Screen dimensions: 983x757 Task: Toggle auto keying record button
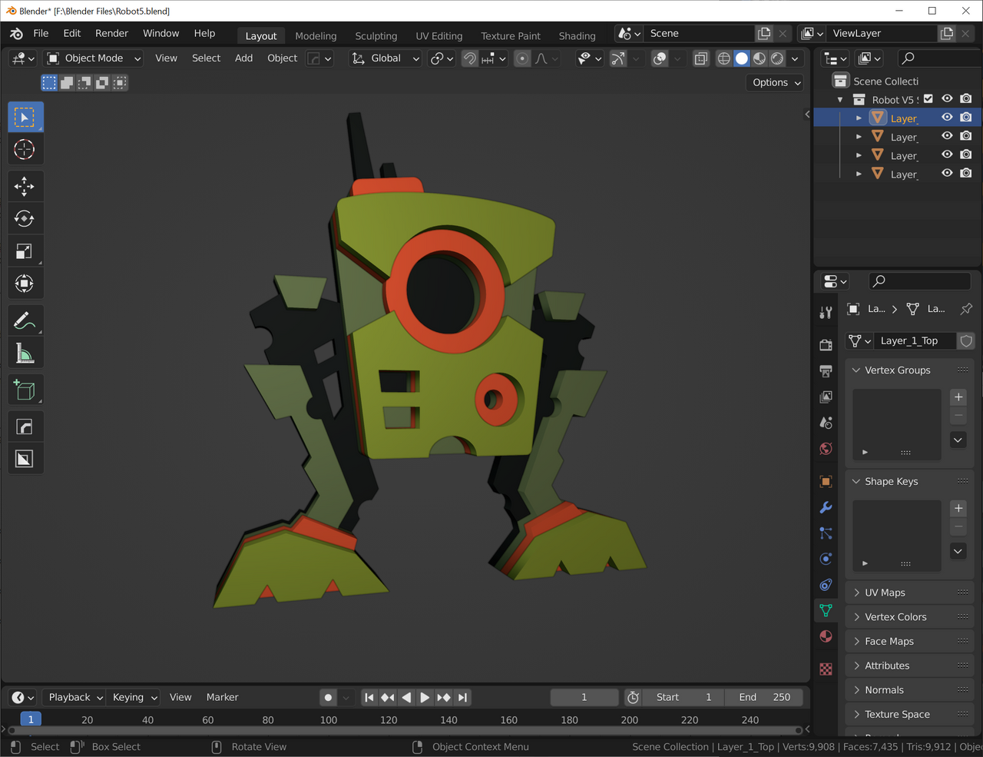[328, 697]
